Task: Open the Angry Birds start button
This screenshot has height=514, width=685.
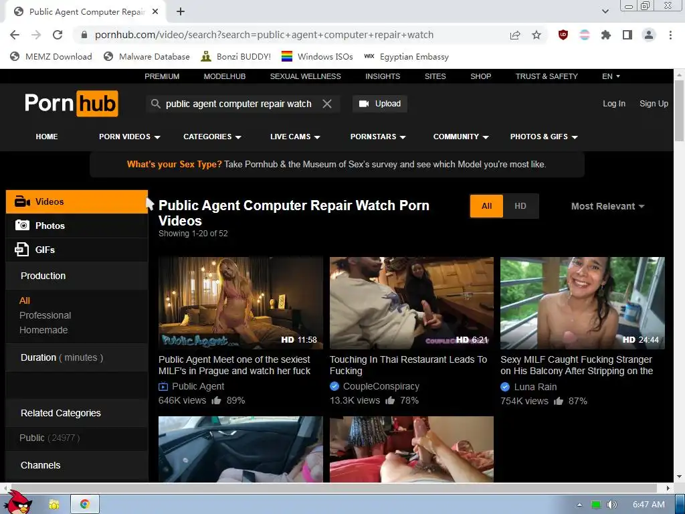Action: click(x=17, y=502)
